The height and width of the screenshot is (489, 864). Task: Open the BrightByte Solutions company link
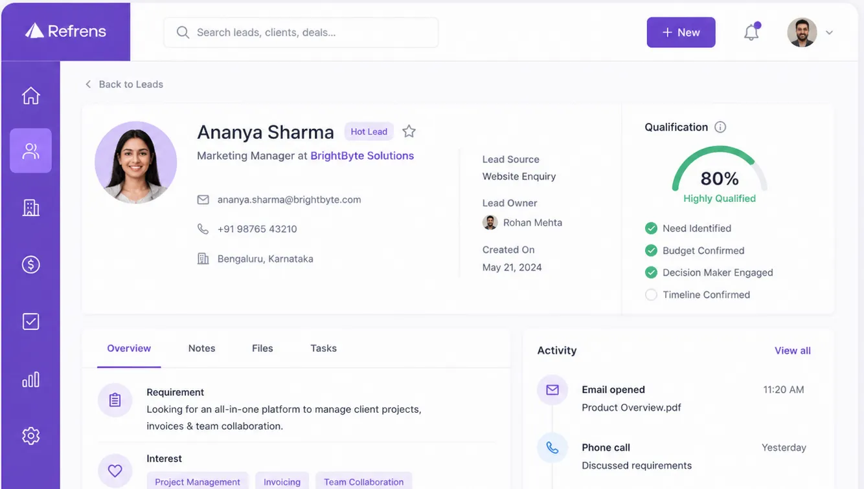click(362, 156)
